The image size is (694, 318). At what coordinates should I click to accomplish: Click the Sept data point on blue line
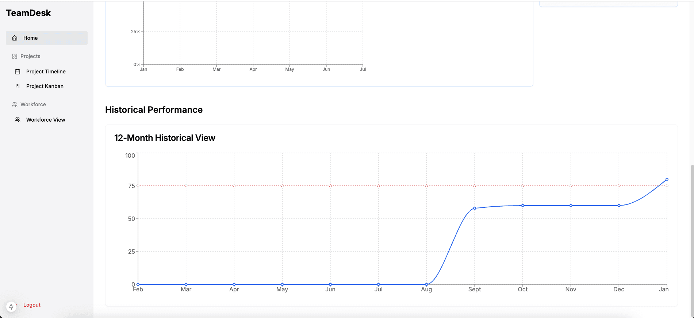475,208
